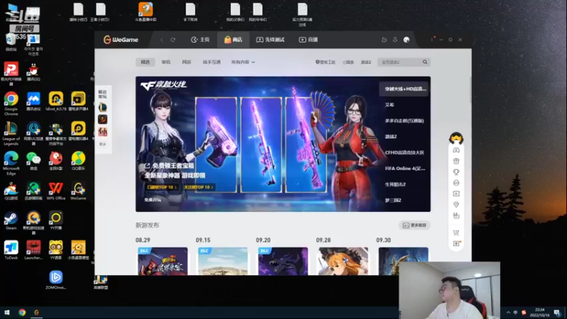Select FIFA Online 4 banner entry
Viewport: 567px width, 319px height.
point(405,169)
